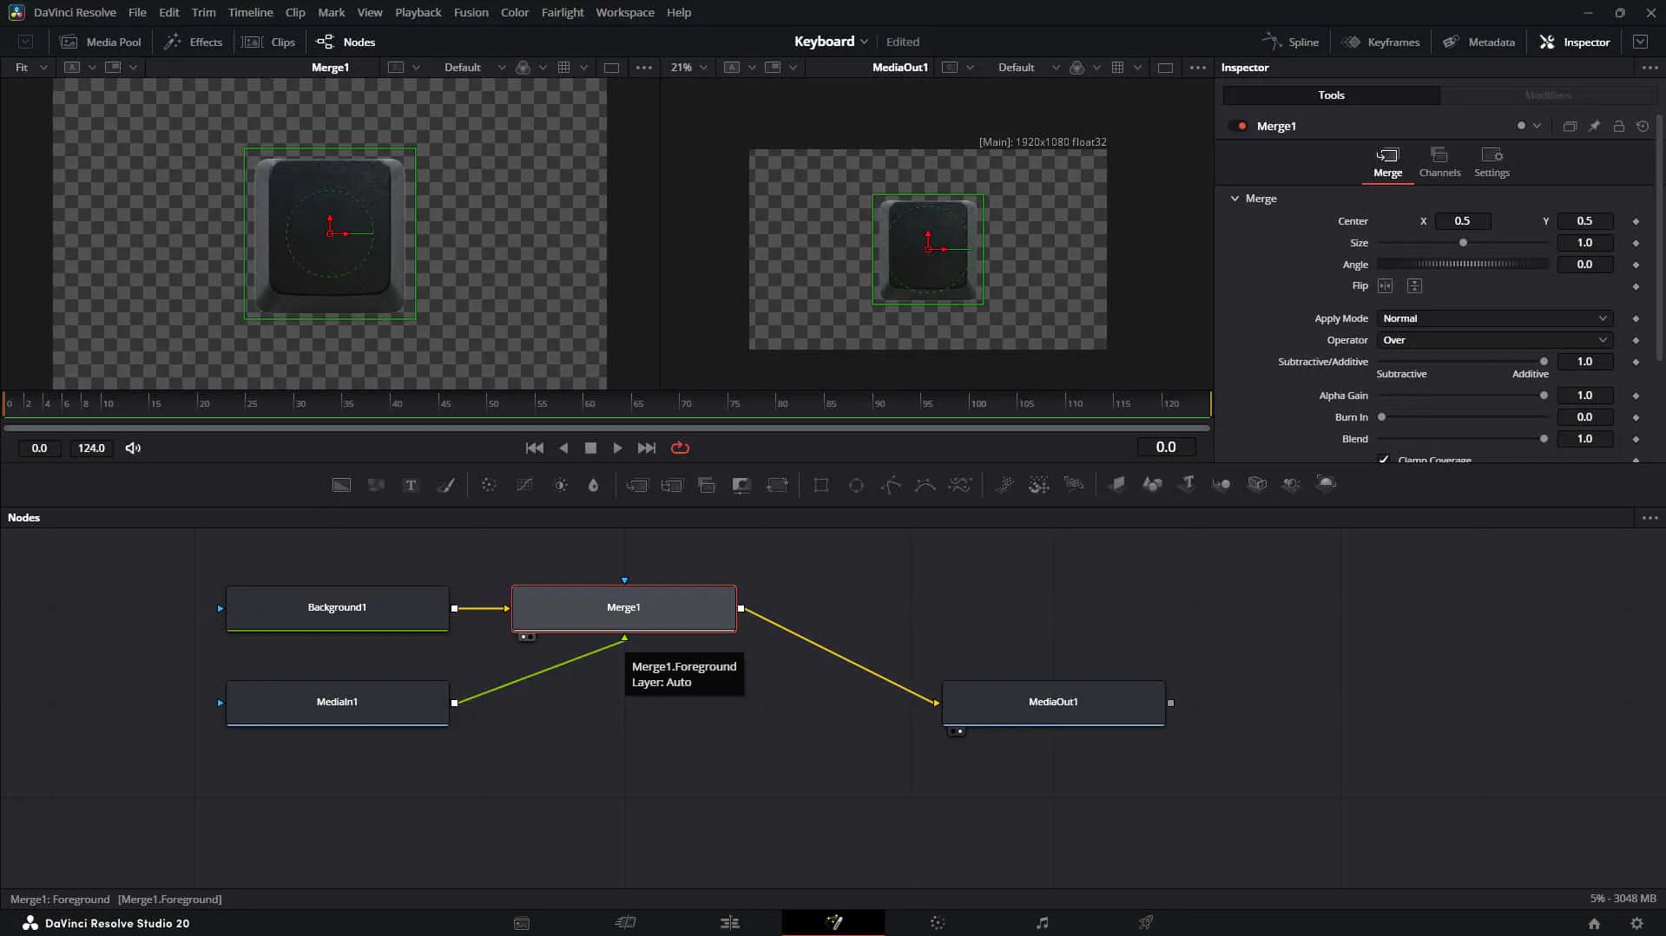Add a Paint node from the toolbar
The image size is (1666, 936).
coord(445,485)
